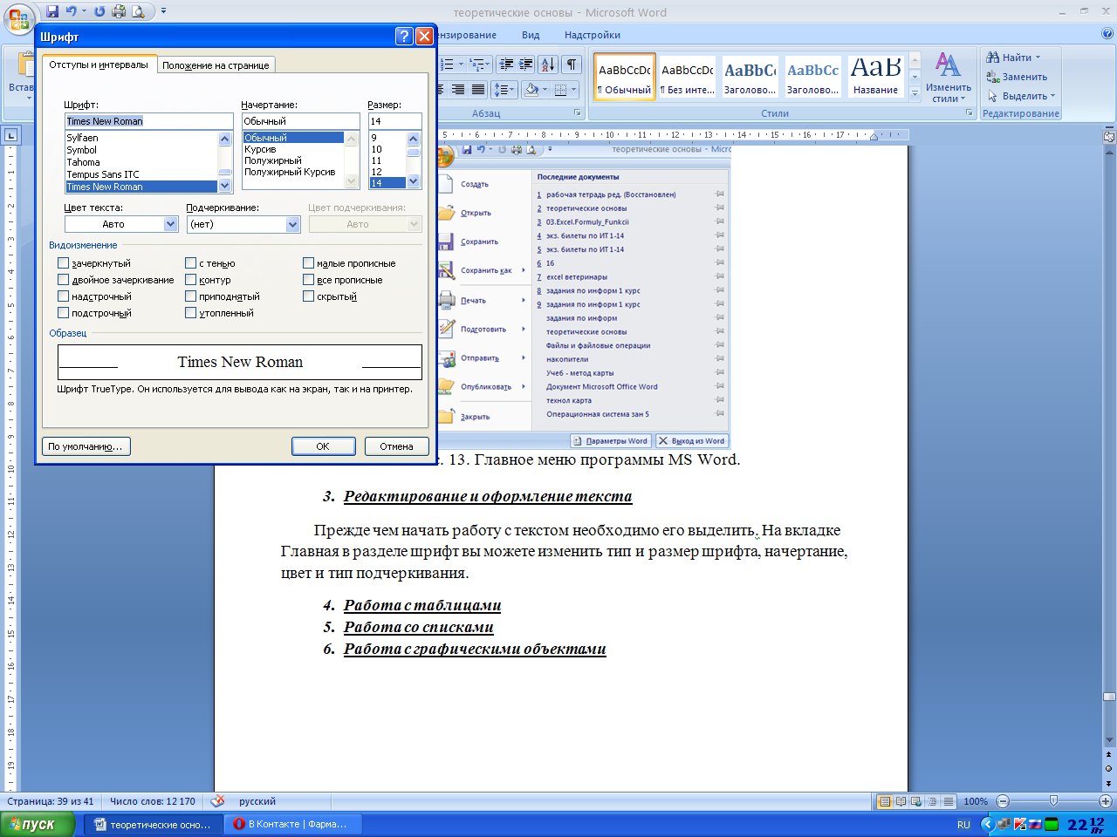Click the font dialog help question icon

click(x=403, y=36)
